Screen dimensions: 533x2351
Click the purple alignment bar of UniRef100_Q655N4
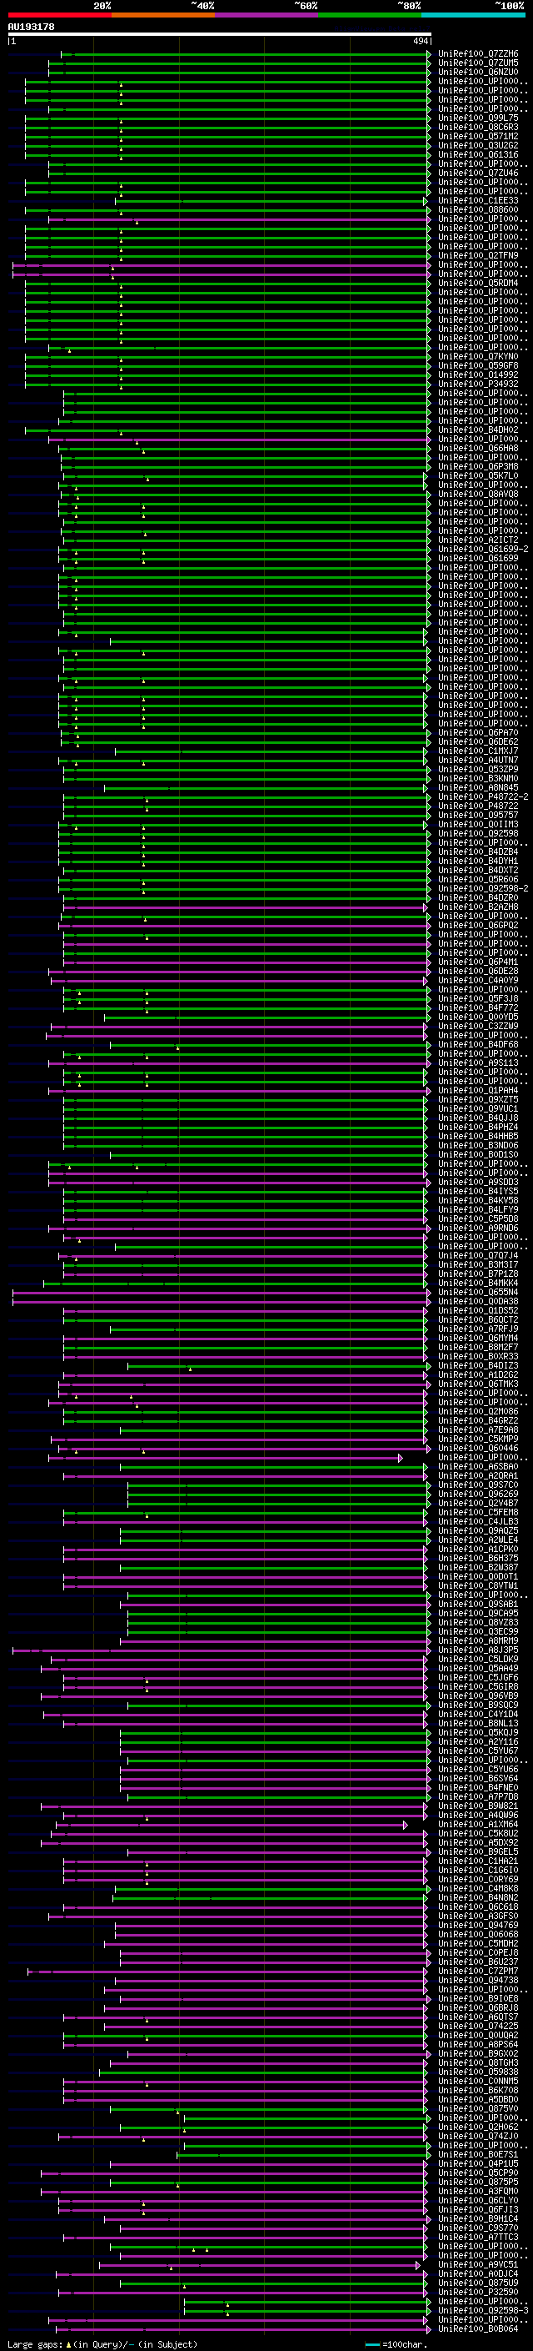point(222,1293)
